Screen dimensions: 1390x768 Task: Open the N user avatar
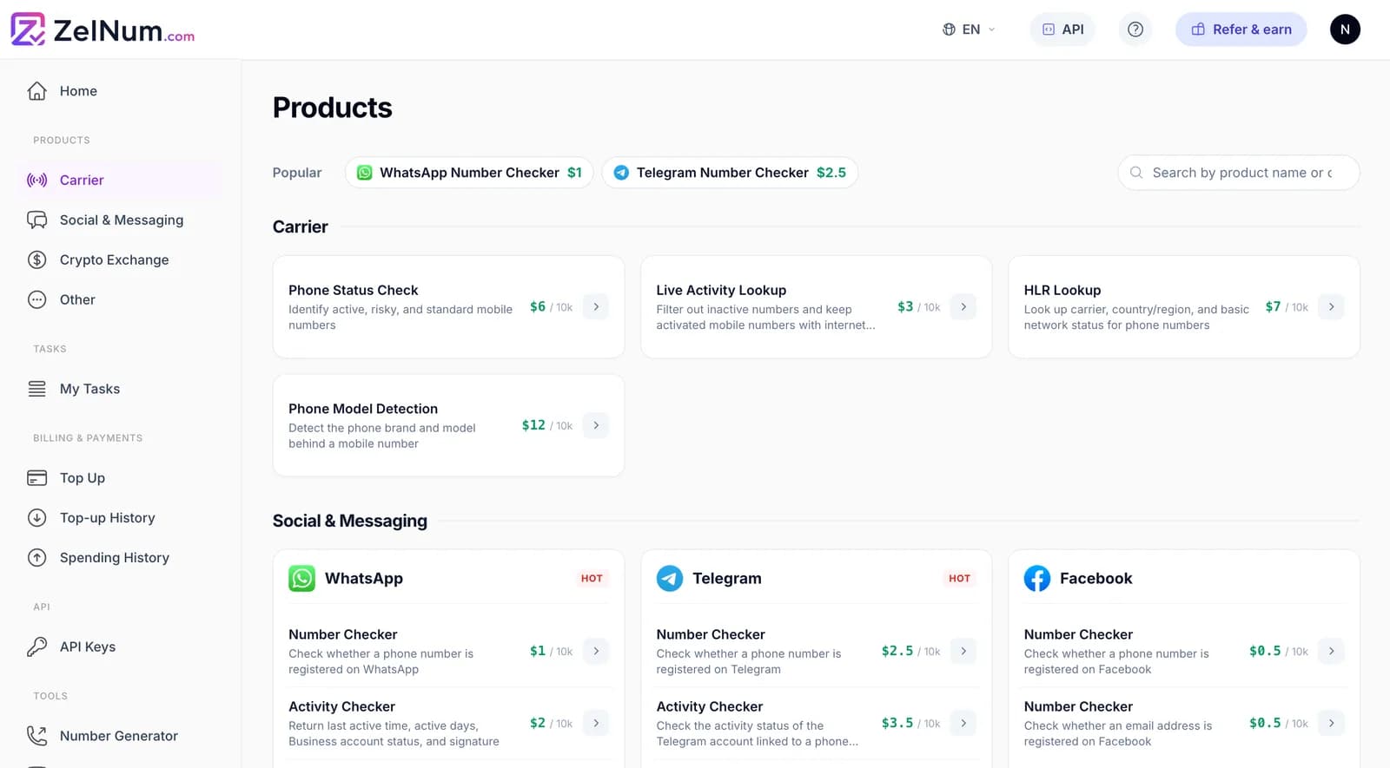[1345, 30]
